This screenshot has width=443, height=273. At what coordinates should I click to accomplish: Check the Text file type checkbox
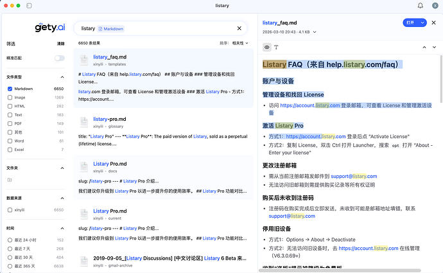click(x=10, y=115)
